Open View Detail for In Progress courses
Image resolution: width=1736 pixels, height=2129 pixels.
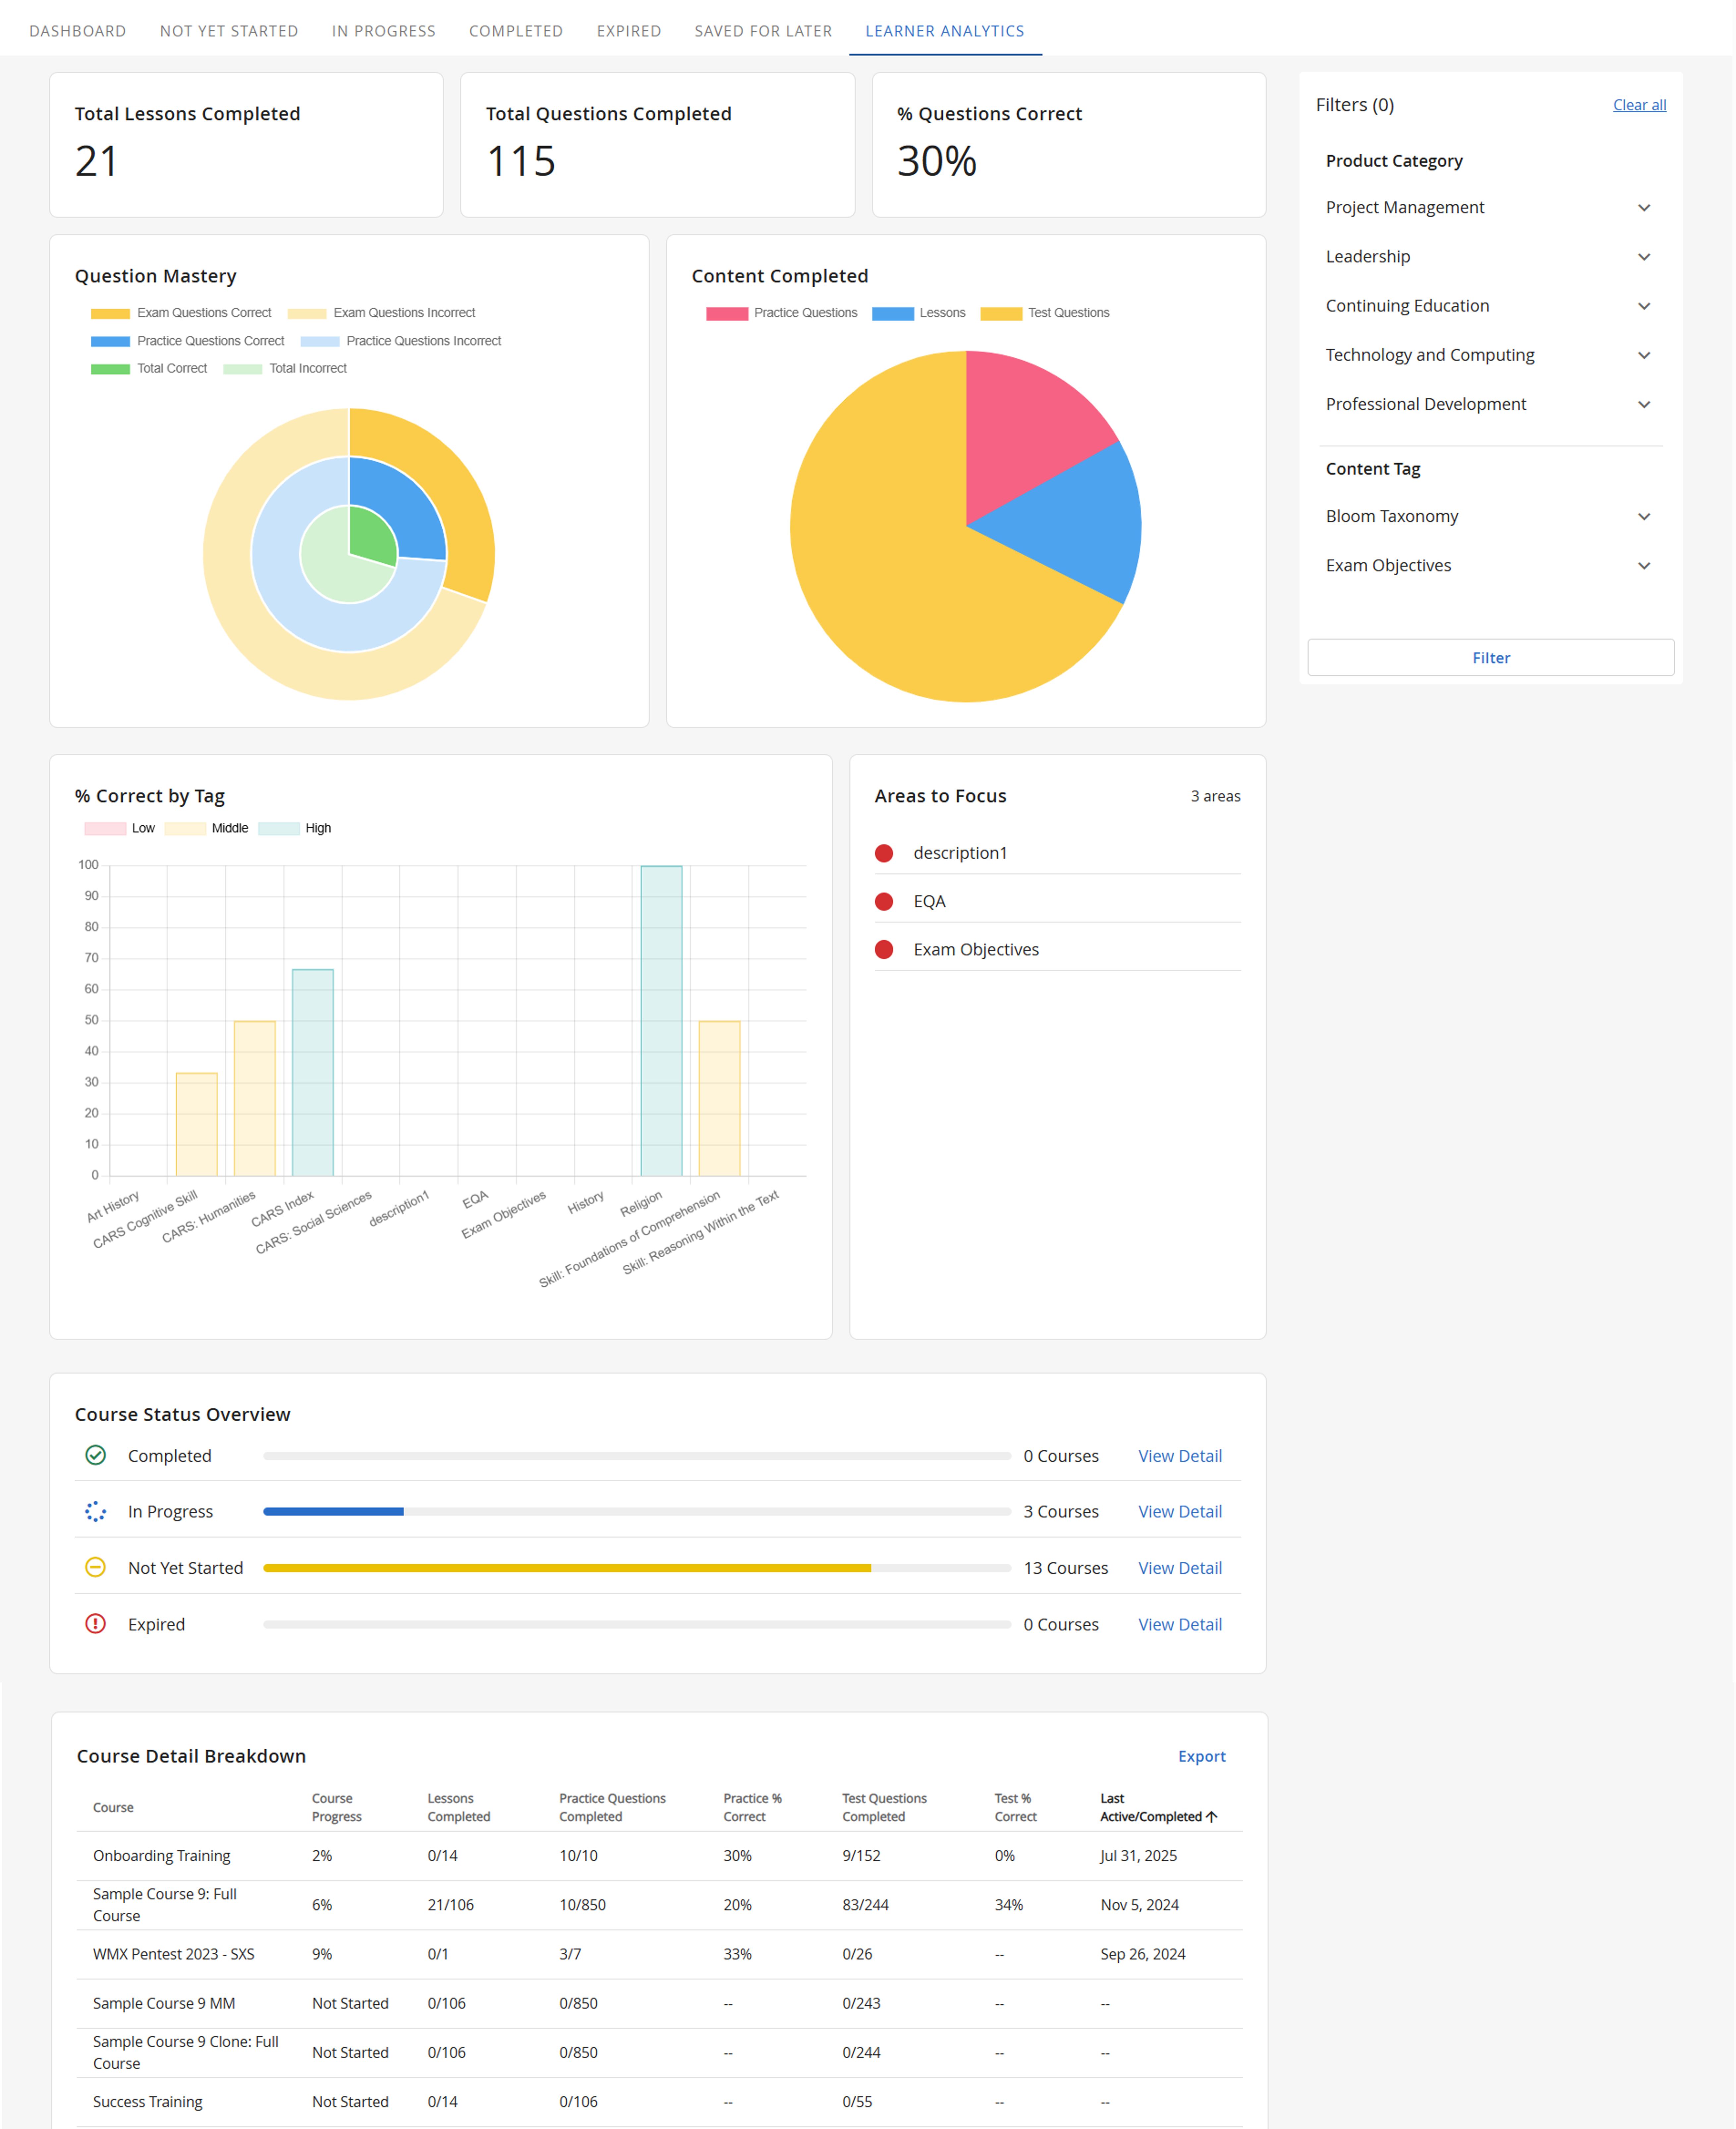[1180, 1511]
